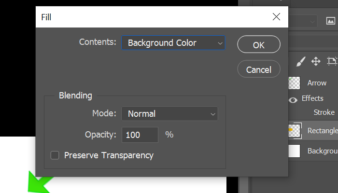This screenshot has width=338, height=193.
Task: Toggle the Effects visibility eye icon
Action: click(x=293, y=100)
